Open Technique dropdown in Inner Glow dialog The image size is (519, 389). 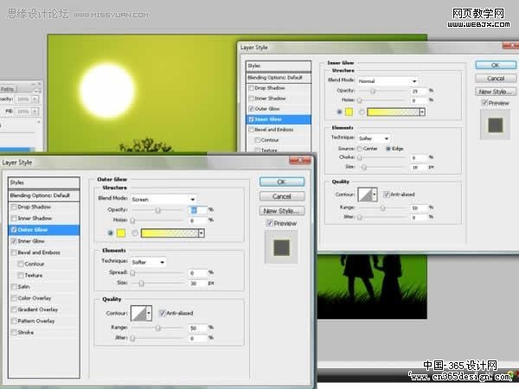point(374,138)
